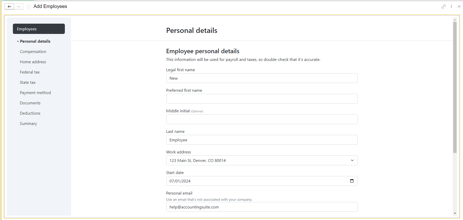Open the Payment method step
Image resolution: width=463 pixels, height=220 pixels.
coord(35,93)
